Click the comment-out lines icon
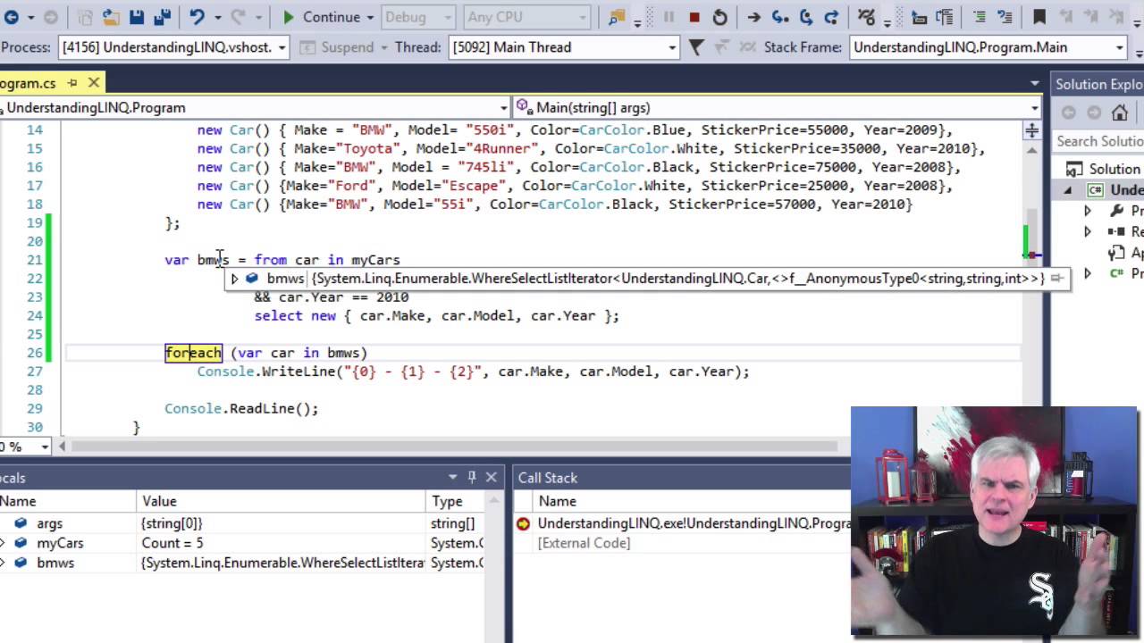This screenshot has height=643, width=1144. (x=980, y=17)
